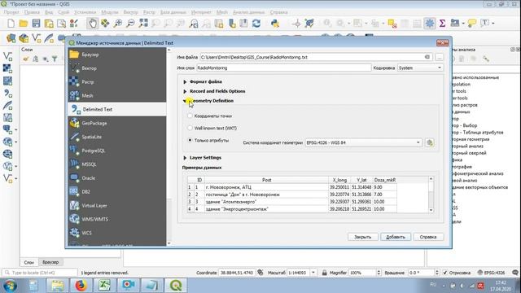Viewport: 521px width, 293px height.
Task: Click the dialog 'Справка' button
Action: pyautogui.click(x=428, y=237)
